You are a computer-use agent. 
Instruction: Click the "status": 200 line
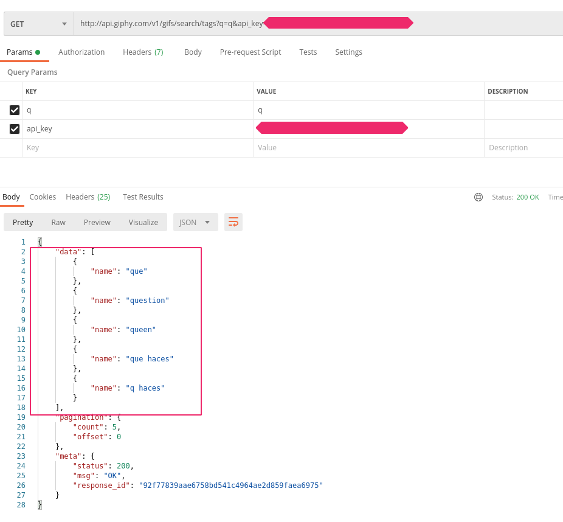pos(103,465)
